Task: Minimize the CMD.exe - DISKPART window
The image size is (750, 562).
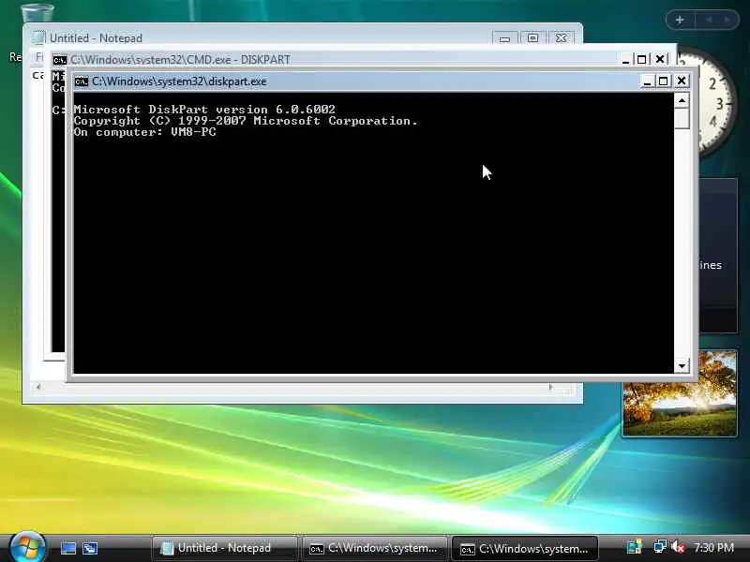Action: coord(625,60)
